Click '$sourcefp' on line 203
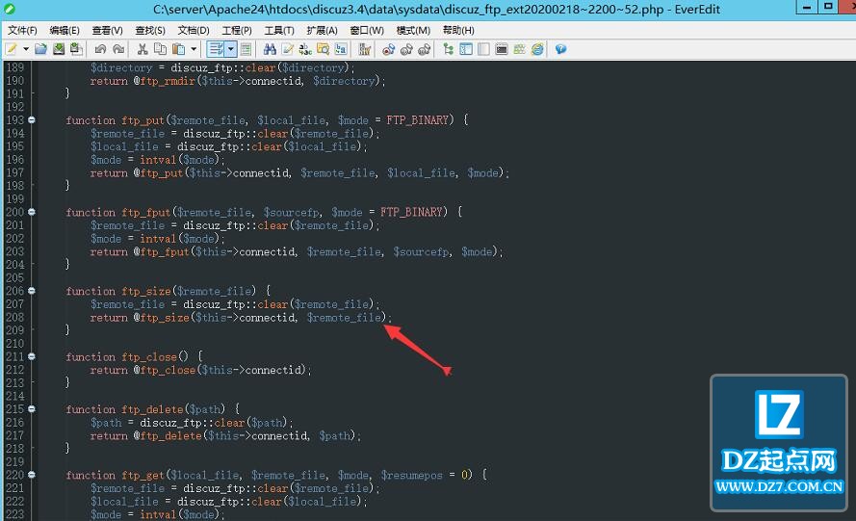The height and width of the screenshot is (521, 856). 422,251
